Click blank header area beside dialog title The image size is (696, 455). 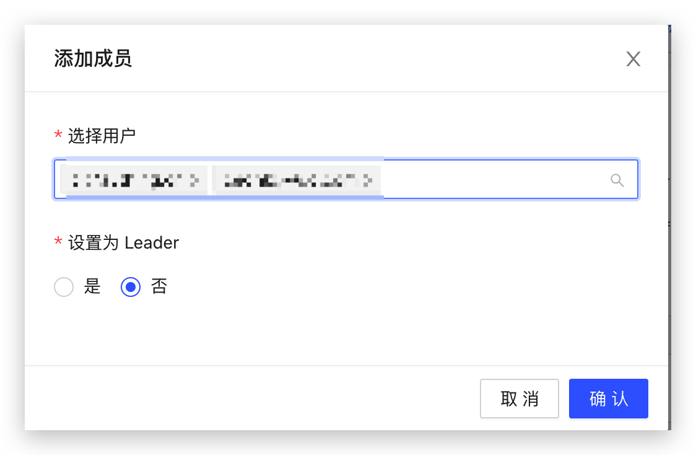point(377,59)
